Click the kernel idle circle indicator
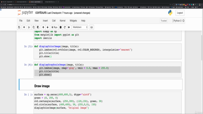 point(183,21)
